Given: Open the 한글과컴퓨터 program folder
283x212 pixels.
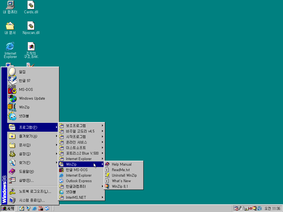Looking at the screenshot, I should (x=82, y=186).
